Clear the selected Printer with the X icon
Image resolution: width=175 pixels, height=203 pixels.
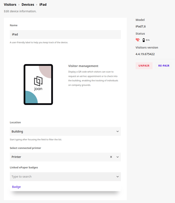click(111, 157)
